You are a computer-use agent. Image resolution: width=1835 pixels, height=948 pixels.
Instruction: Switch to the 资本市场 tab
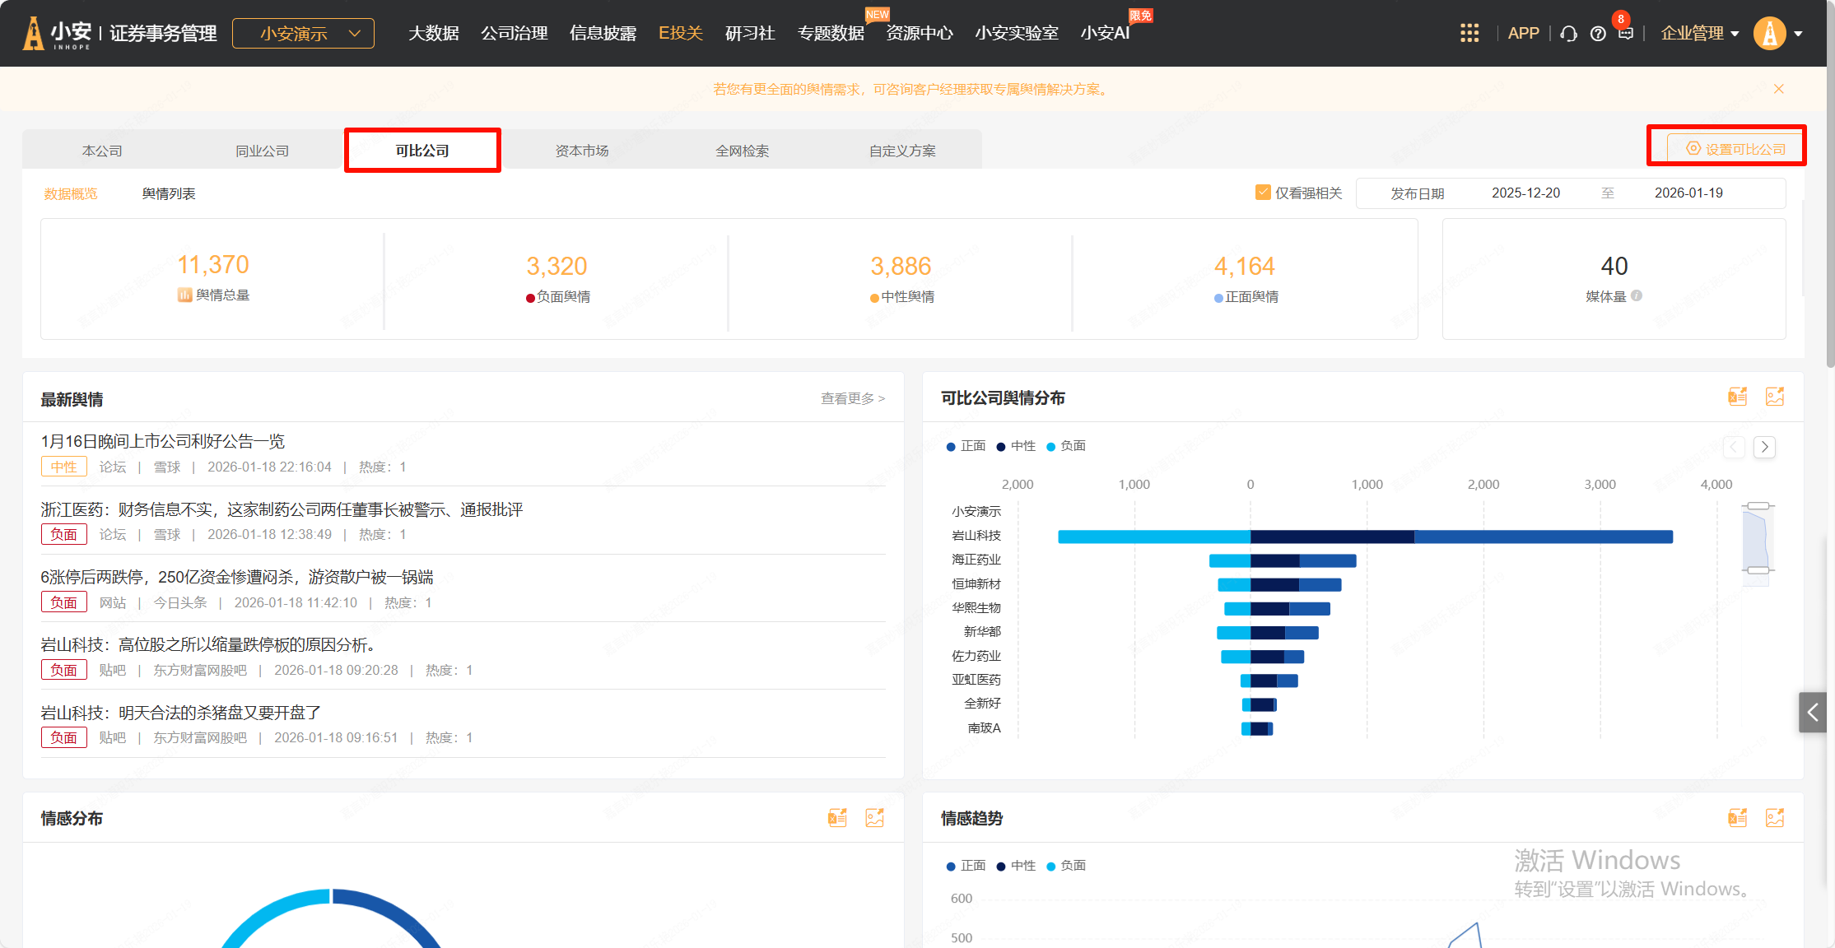coord(581,151)
